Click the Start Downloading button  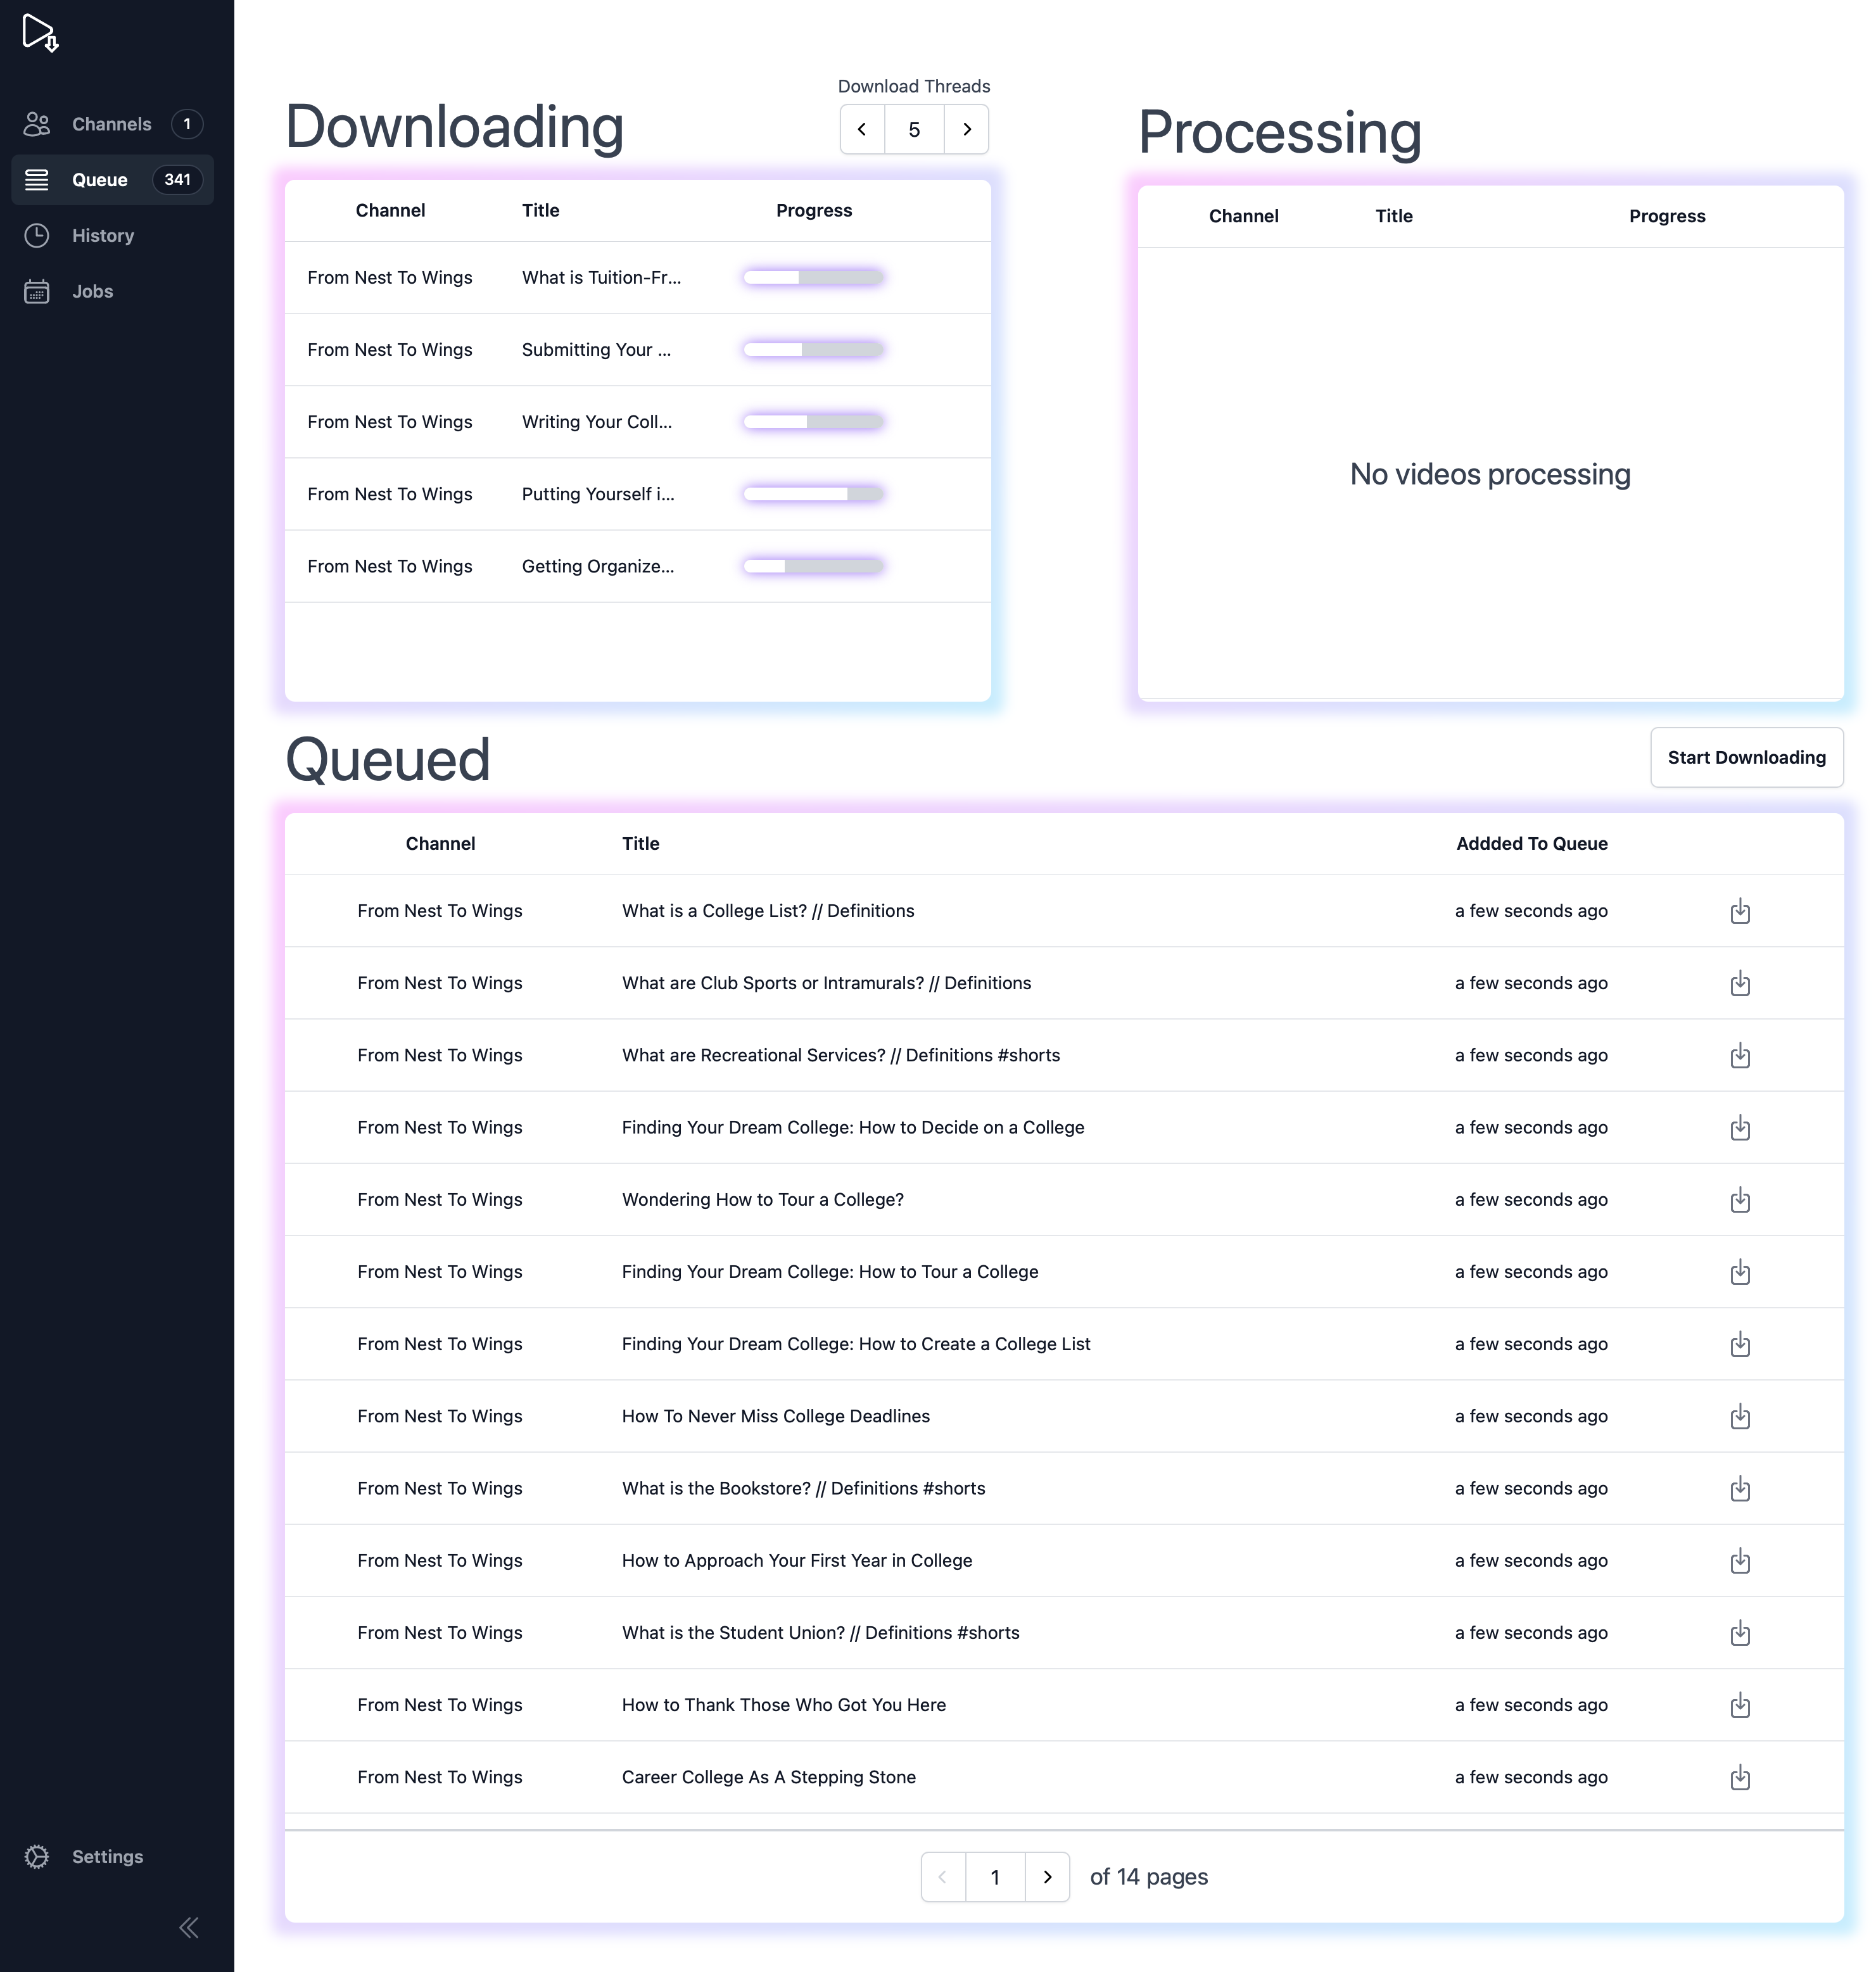point(1746,757)
